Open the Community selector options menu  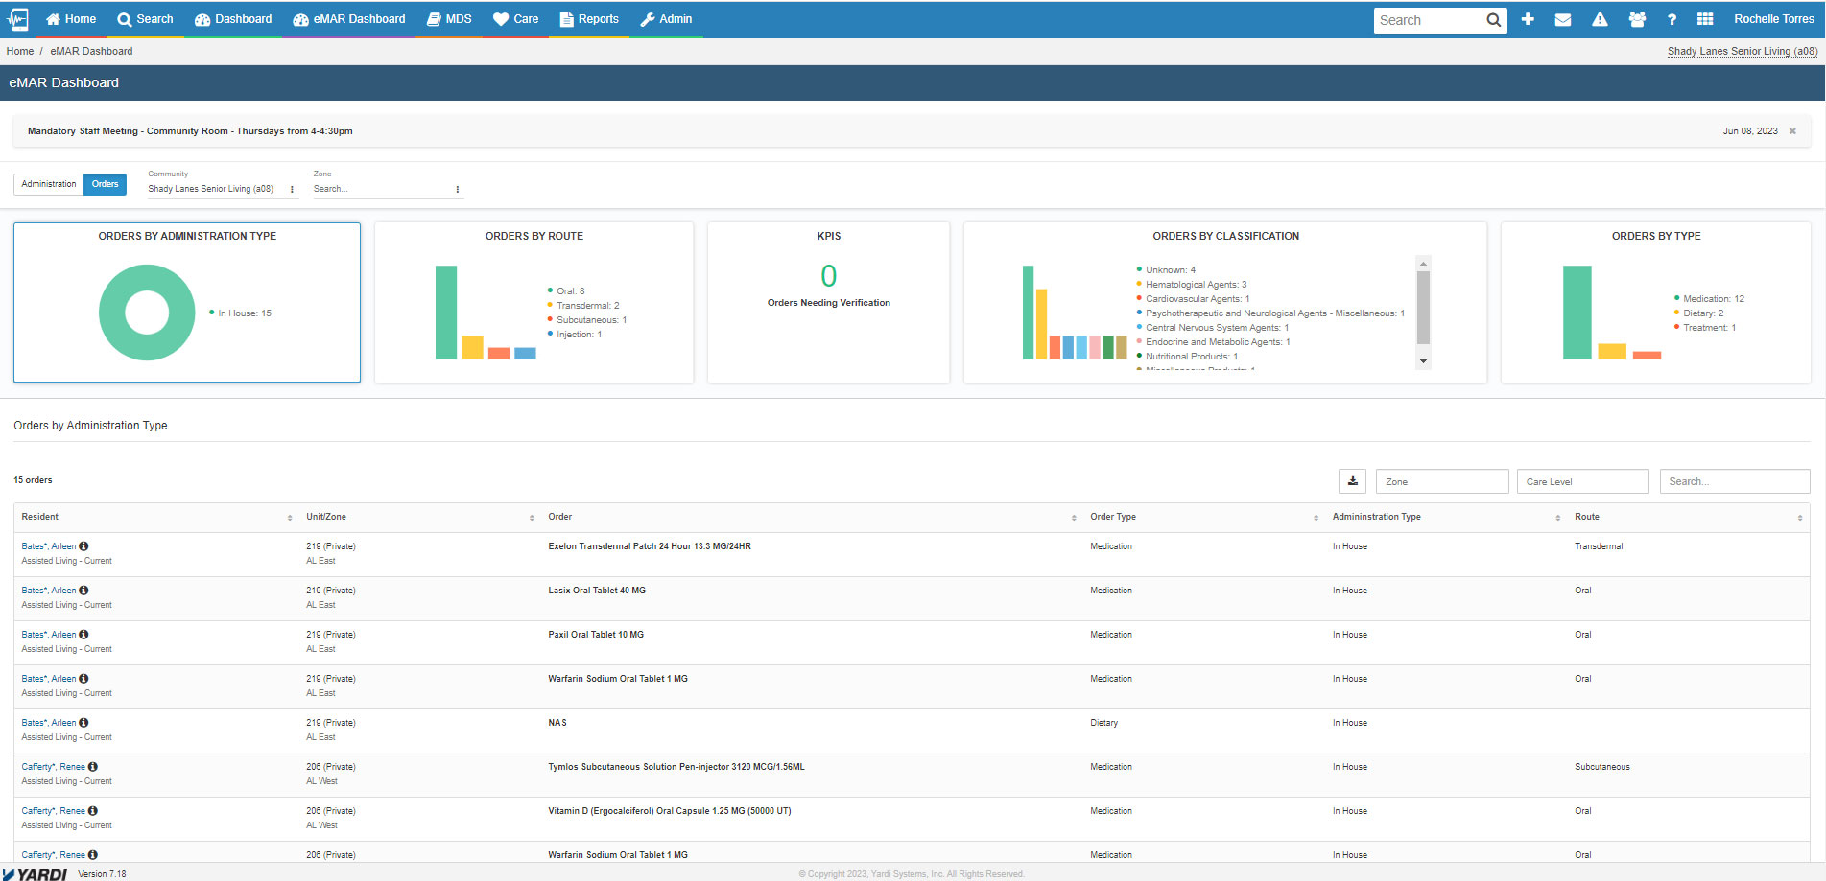(x=291, y=189)
